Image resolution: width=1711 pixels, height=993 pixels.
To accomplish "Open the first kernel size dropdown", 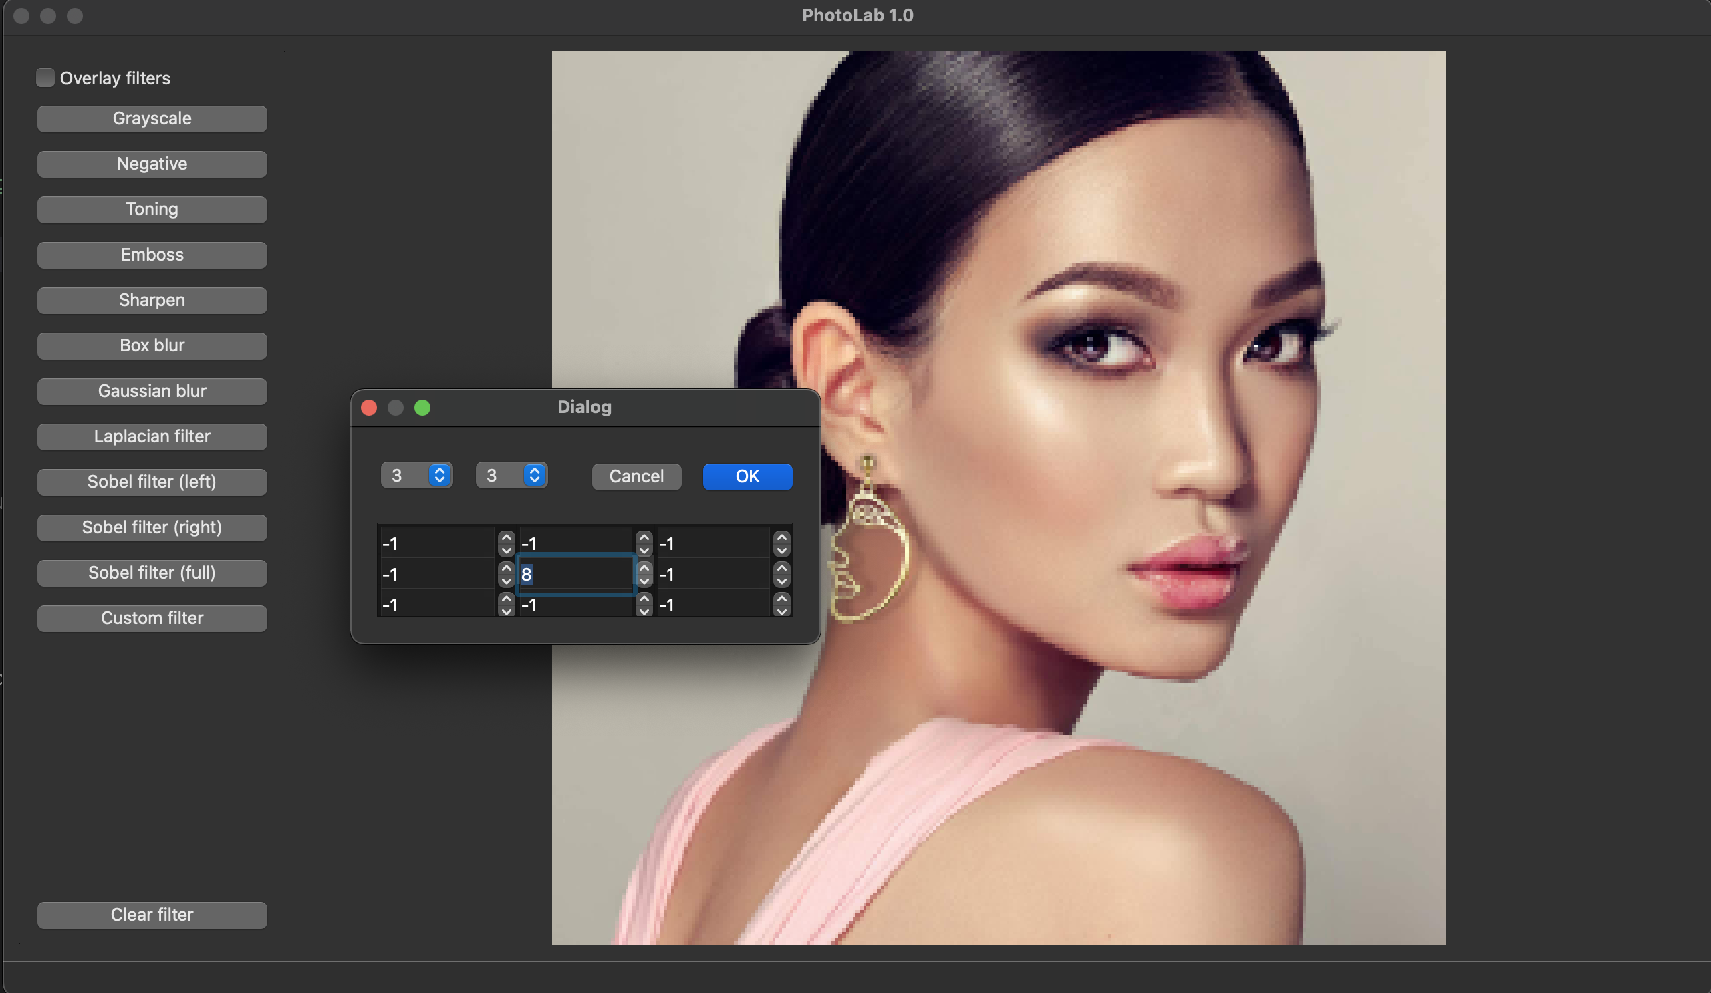I will (416, 475).
